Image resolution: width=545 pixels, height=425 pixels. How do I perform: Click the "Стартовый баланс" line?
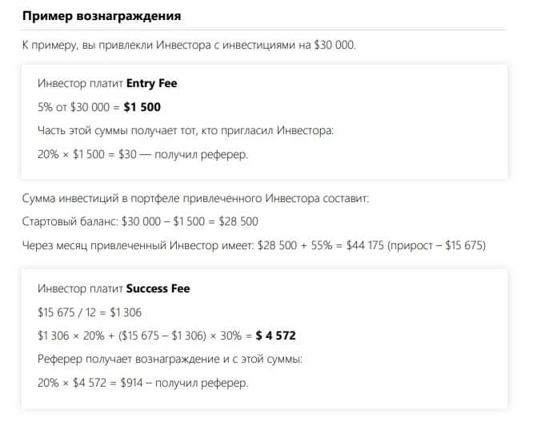click(x=140, y=221)
